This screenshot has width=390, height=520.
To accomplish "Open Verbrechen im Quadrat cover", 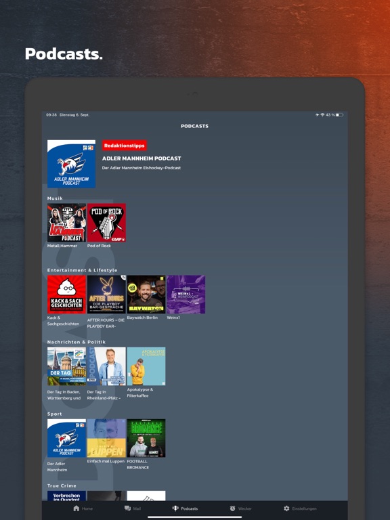I will coord(66,496).
